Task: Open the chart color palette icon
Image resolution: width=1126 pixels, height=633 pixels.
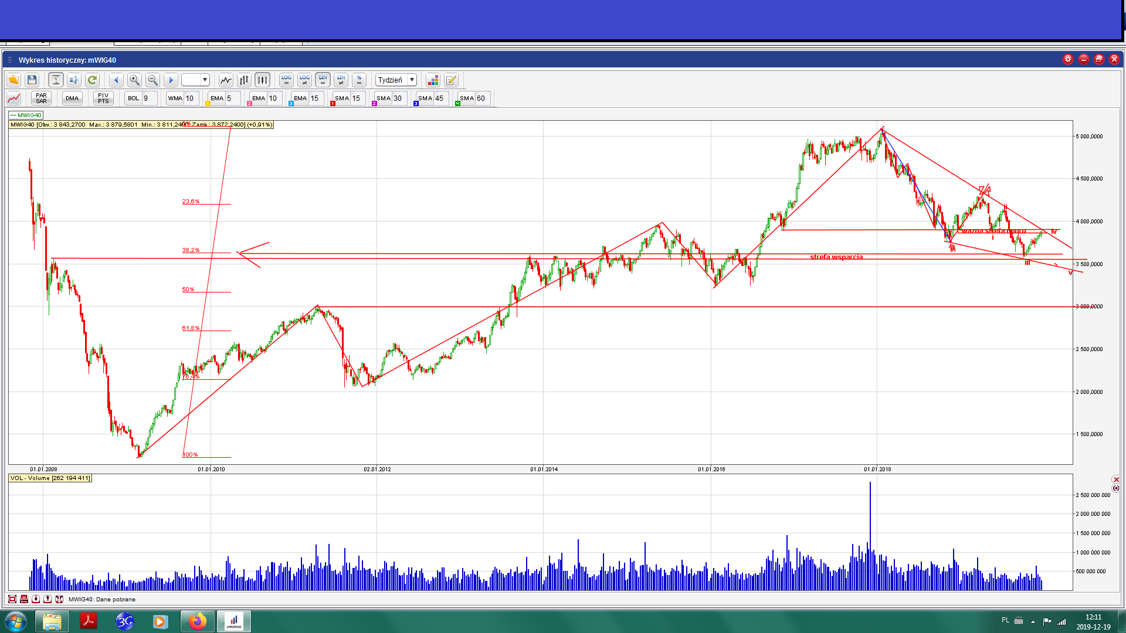Action: pos(433,80)
